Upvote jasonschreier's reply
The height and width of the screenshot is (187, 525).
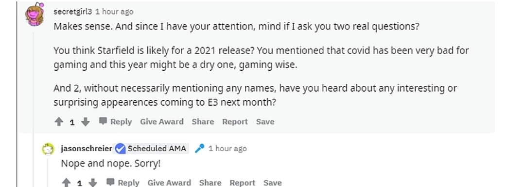(66, 183)
